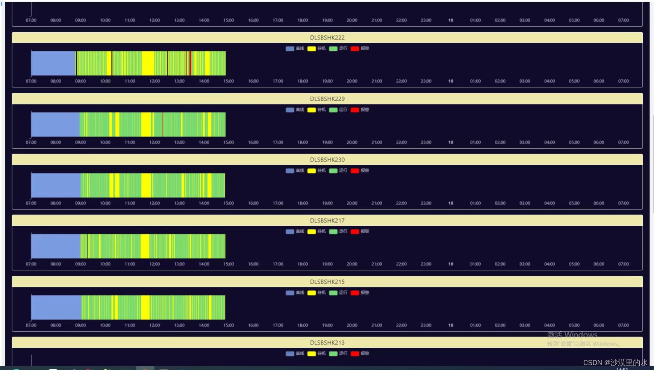This screenshot has width=654, height=370.
Task: Click 23:00 axis label under DLSBSHK217 chart
Action: 426,264
